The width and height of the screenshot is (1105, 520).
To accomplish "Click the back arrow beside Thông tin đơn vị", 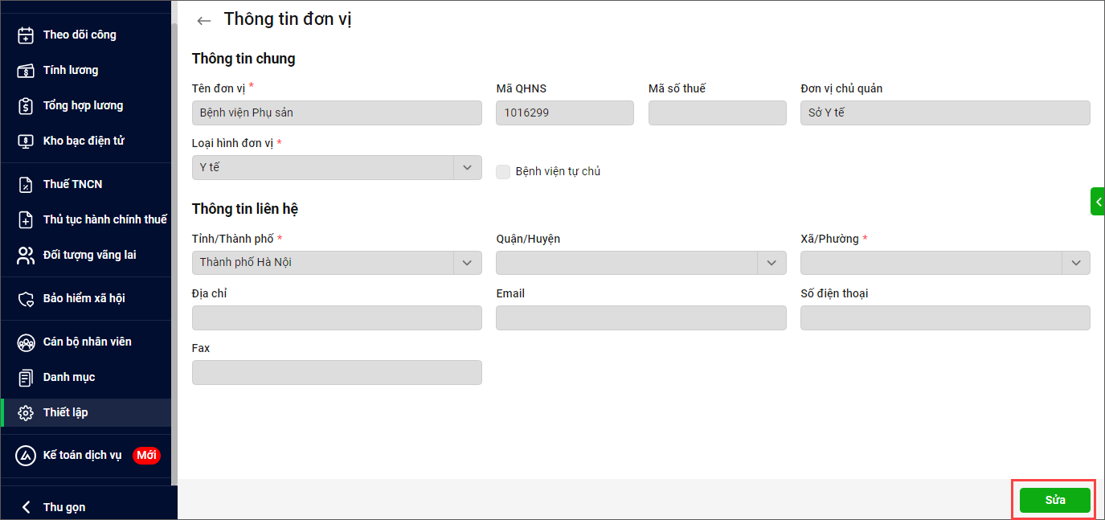I will [204, 21].
